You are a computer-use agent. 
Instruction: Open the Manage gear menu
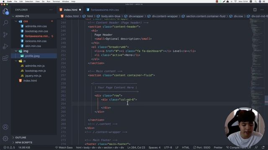click(5, 139)
